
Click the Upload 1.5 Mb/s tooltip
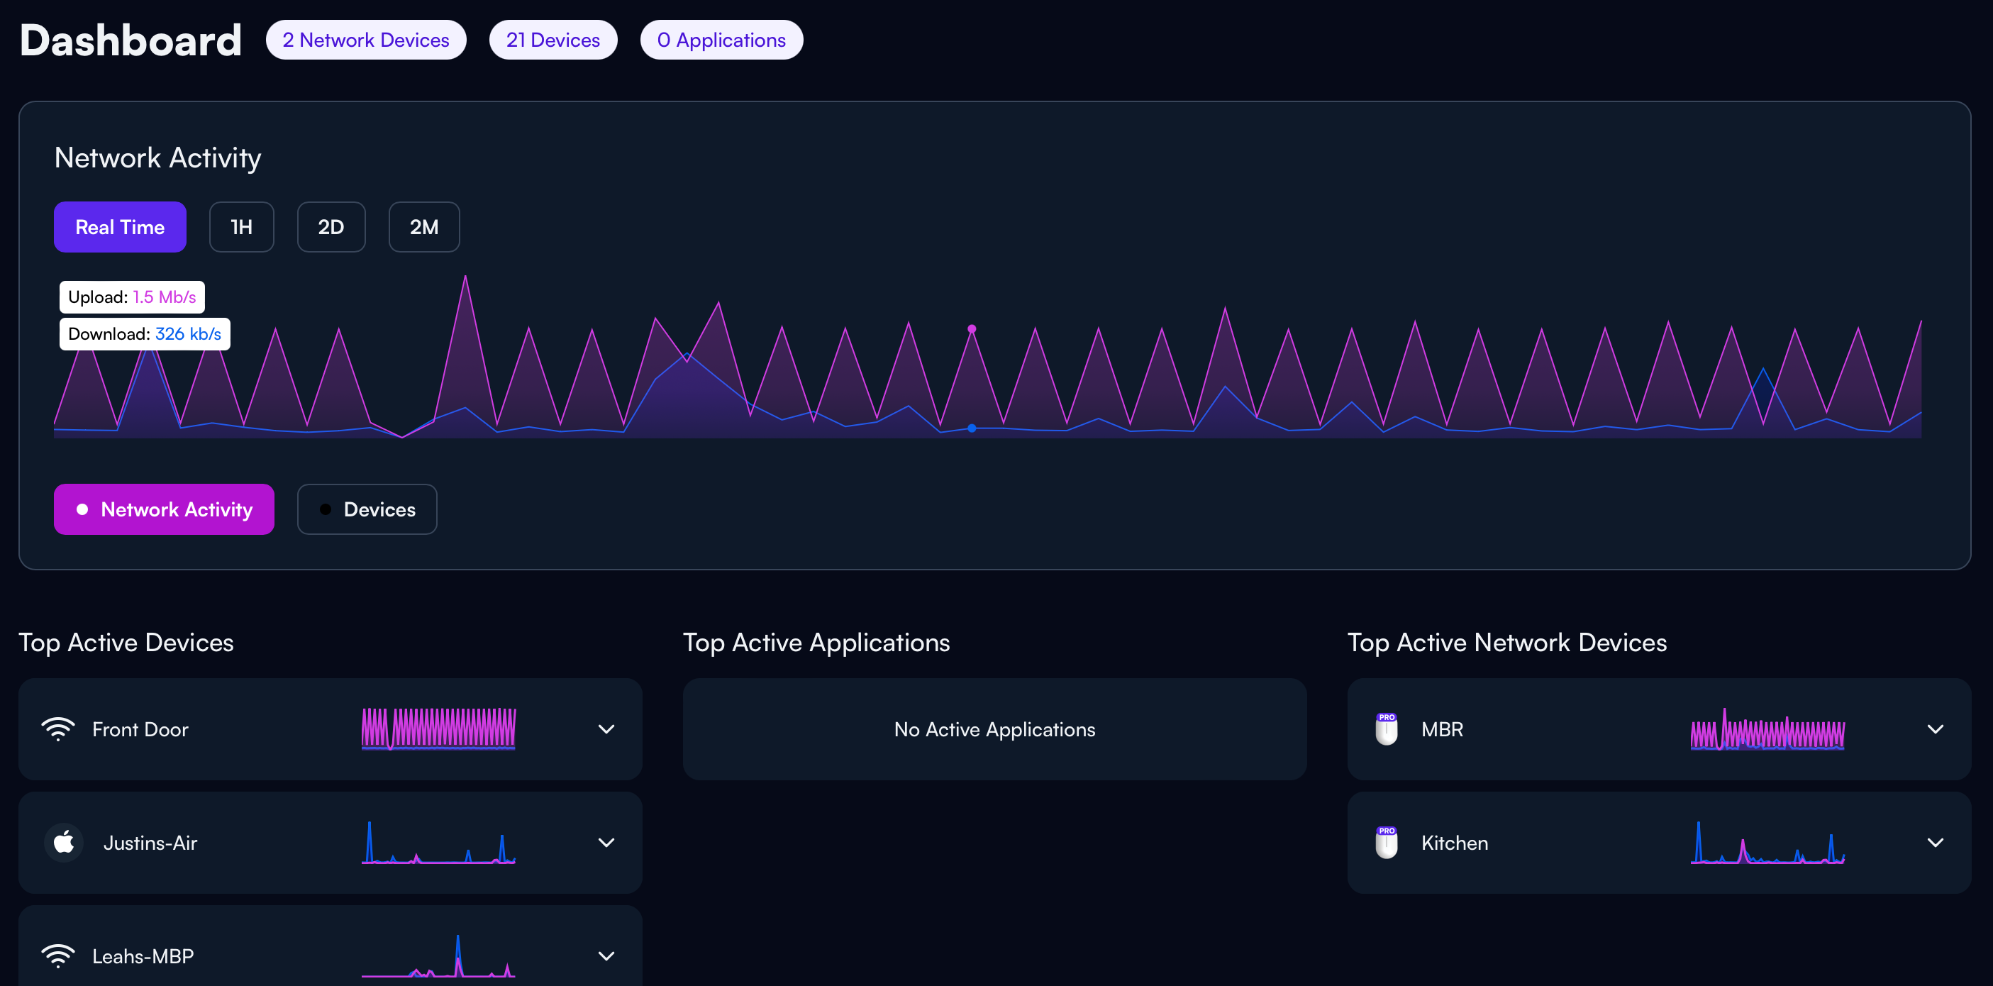click(133, 297)
